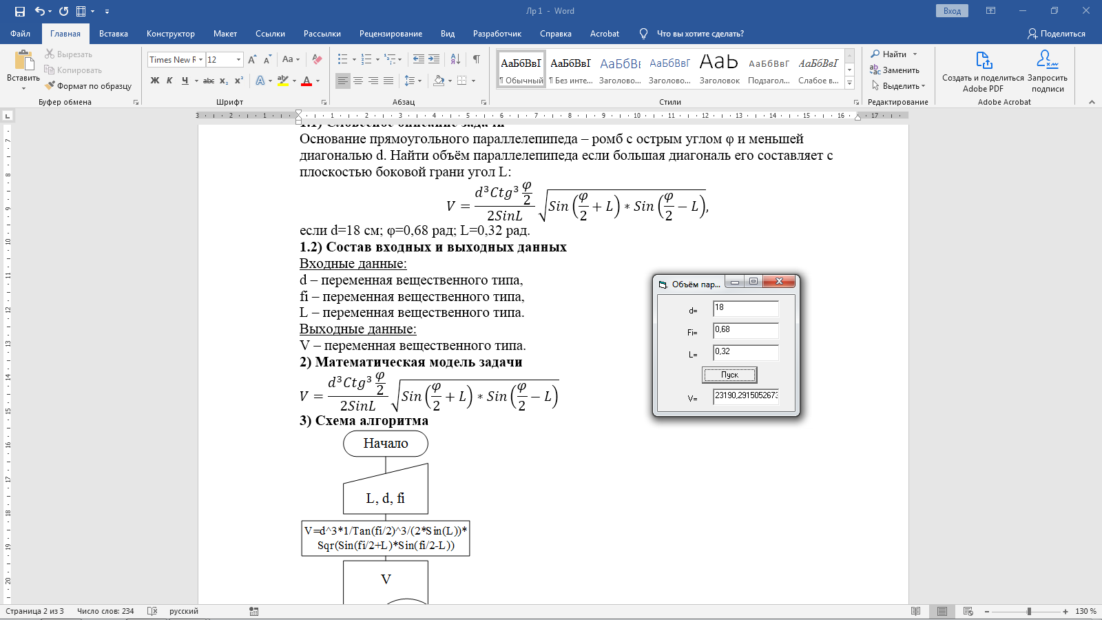The height and width of the screenshot is (620, 1102).
Task: Open Font dialog launcher
Action: (x=324, y=102)
